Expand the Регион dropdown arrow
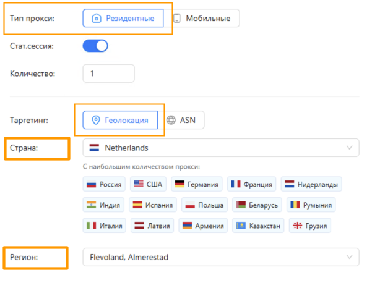This screenshot has height=301, width=372. (x=350, y=257)
